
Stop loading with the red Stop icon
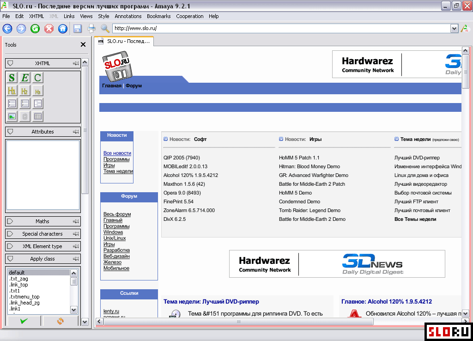coord(49,29)
